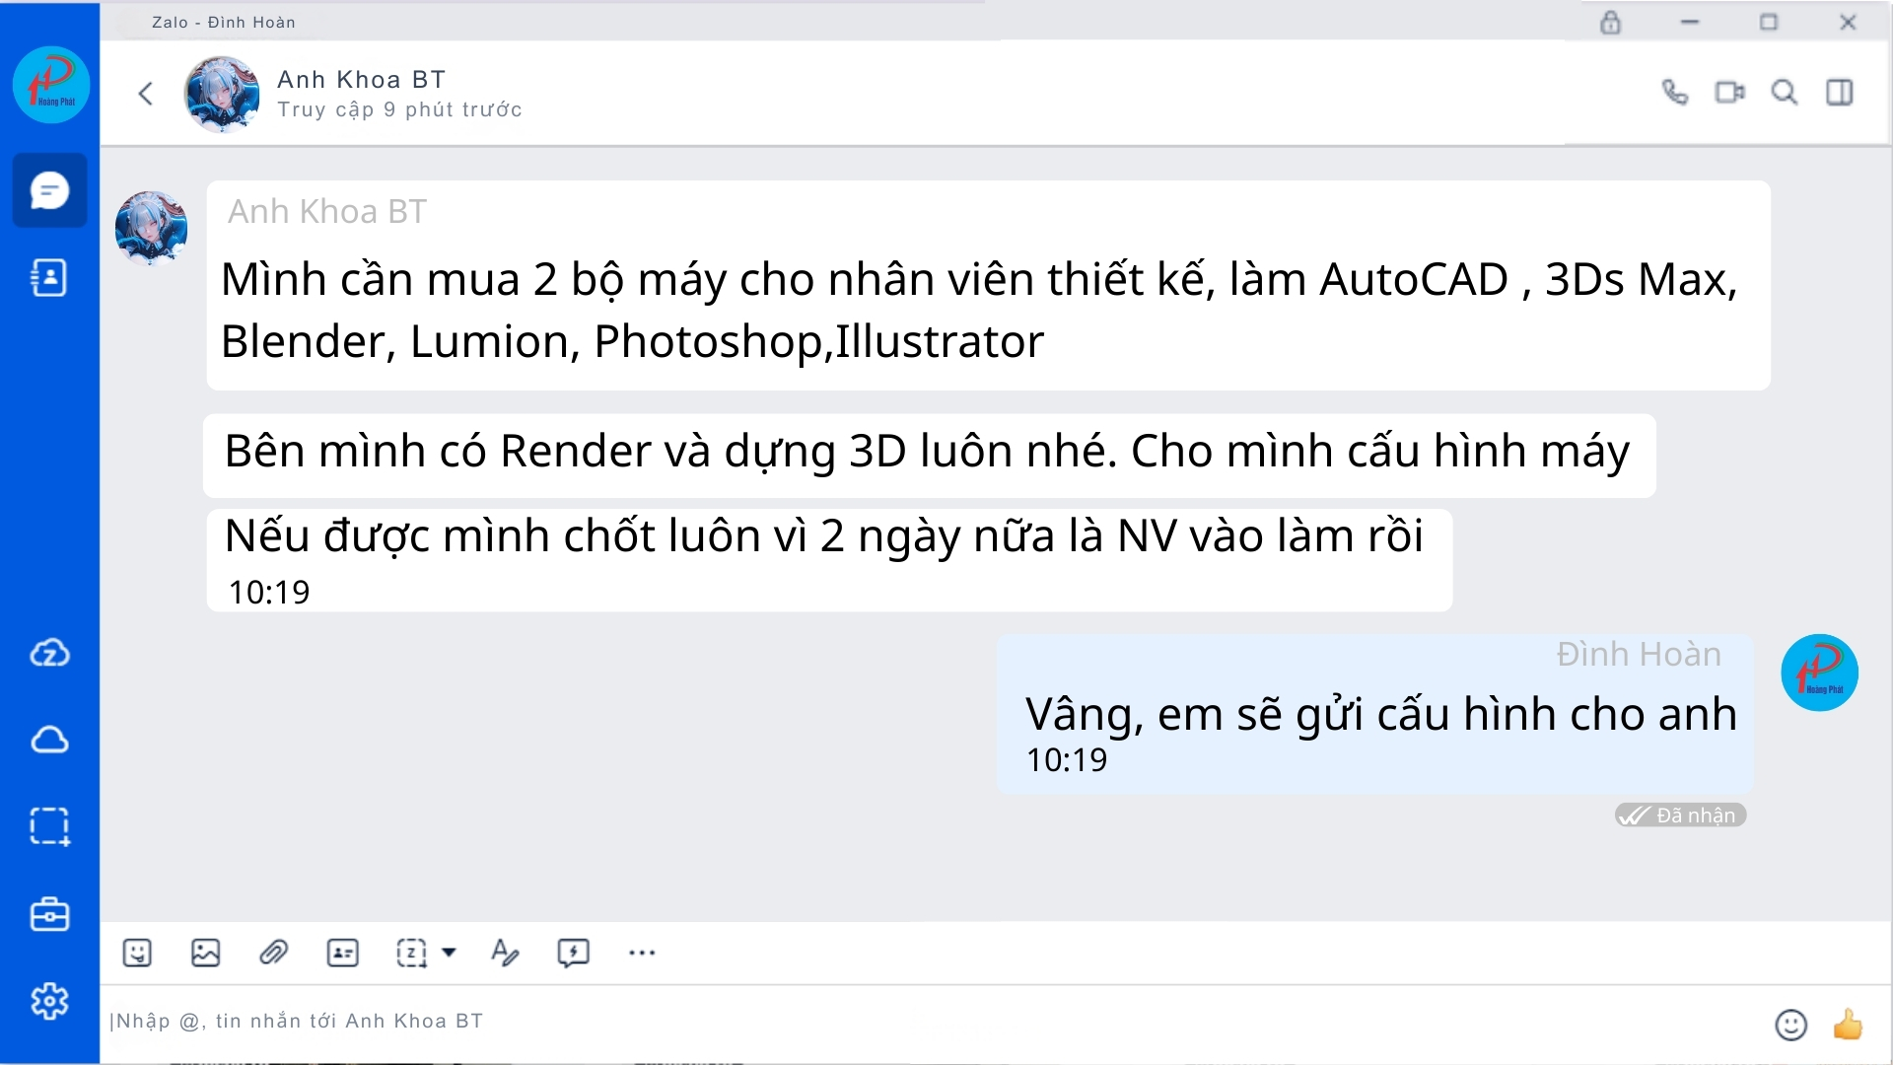This screenshot has width=1893, height=1065.
Task: Send an image from the toolbar
Action: tap(205, 953)
